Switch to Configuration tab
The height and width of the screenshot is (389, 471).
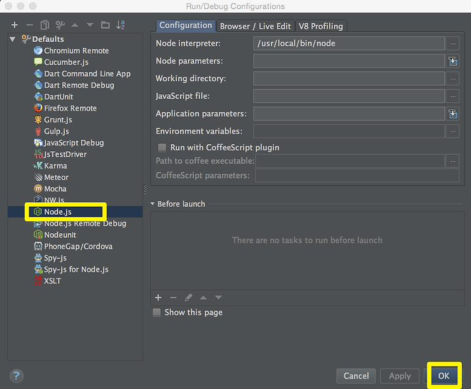click(x=186, y=26)
